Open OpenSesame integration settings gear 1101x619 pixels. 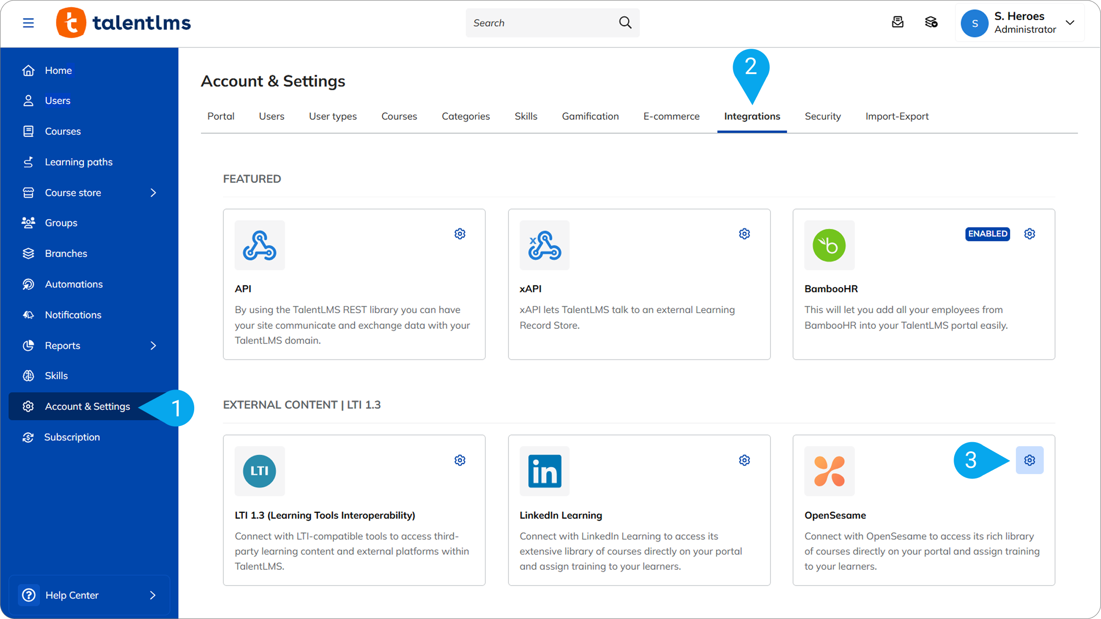pos(1029,460)
